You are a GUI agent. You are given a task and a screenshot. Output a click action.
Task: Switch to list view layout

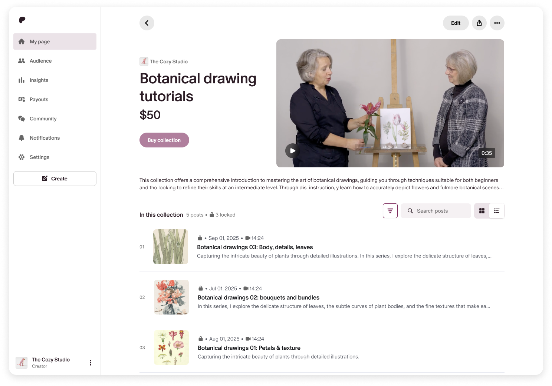pos(497,211)
